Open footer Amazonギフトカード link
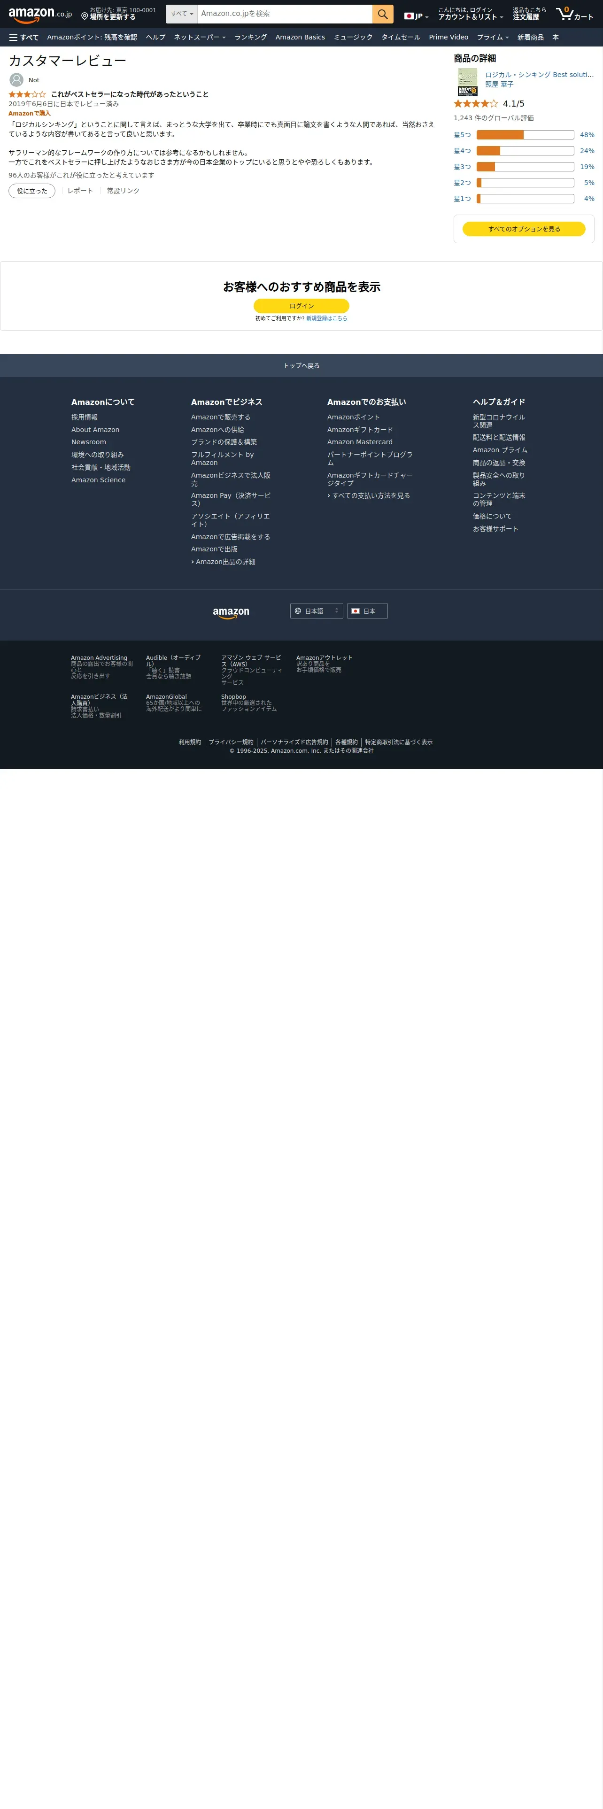This screenshot has width=603, height=1809. point(360,430)
